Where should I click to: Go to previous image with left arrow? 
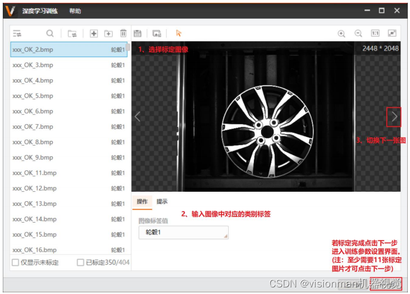click(137, 117)
